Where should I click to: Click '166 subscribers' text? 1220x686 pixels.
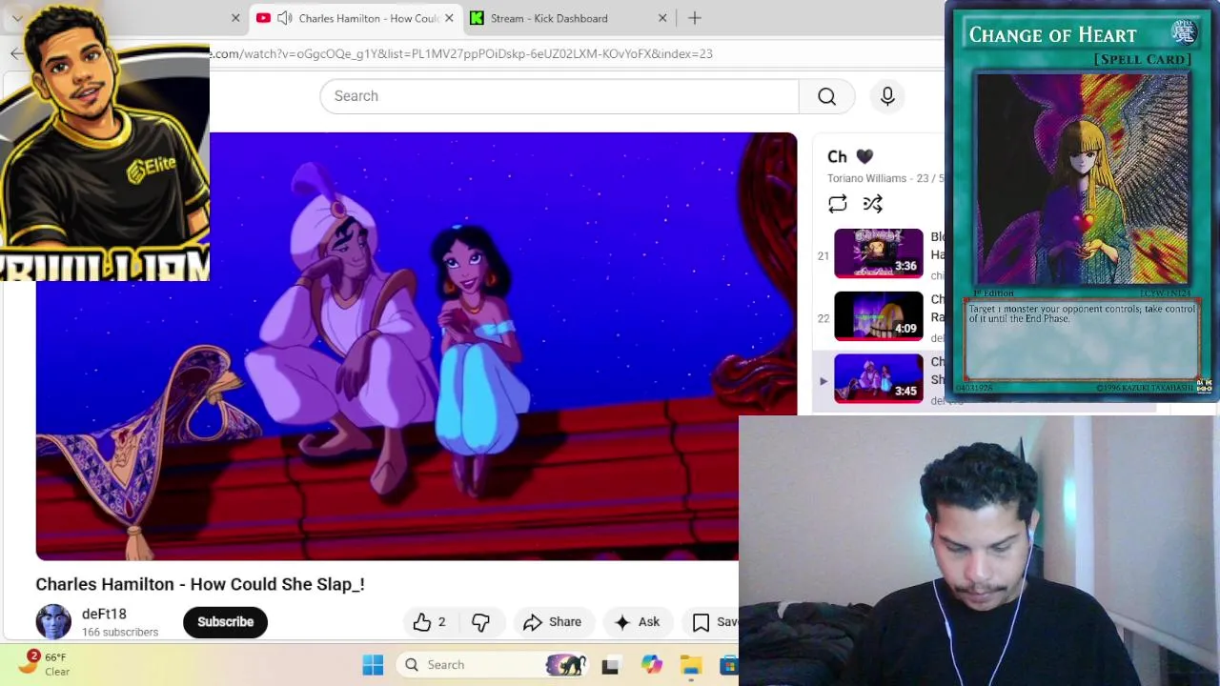coord(120,632)
